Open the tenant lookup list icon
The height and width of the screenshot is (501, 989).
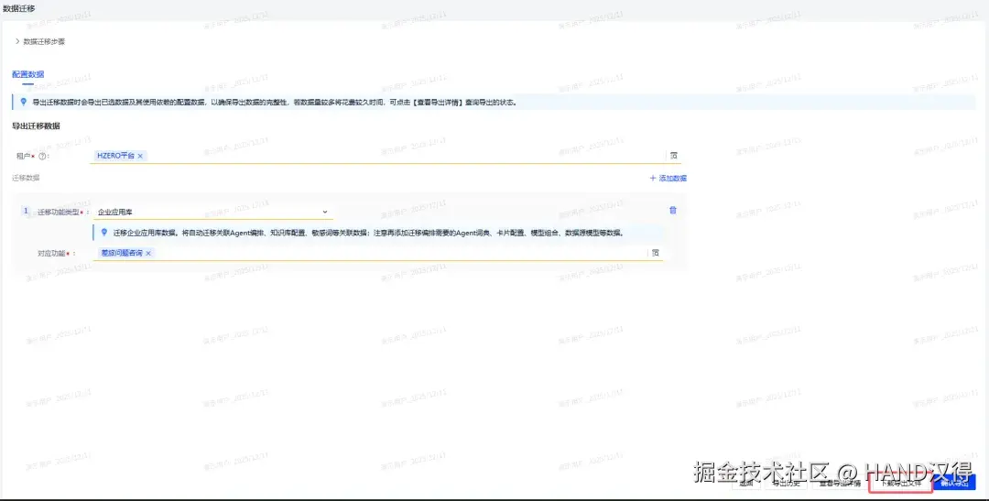click(x=674, y=155)
